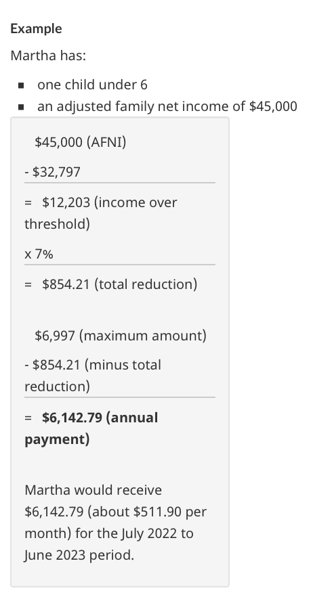Click the '- $32,797' subtraction line

coord(53,172)
